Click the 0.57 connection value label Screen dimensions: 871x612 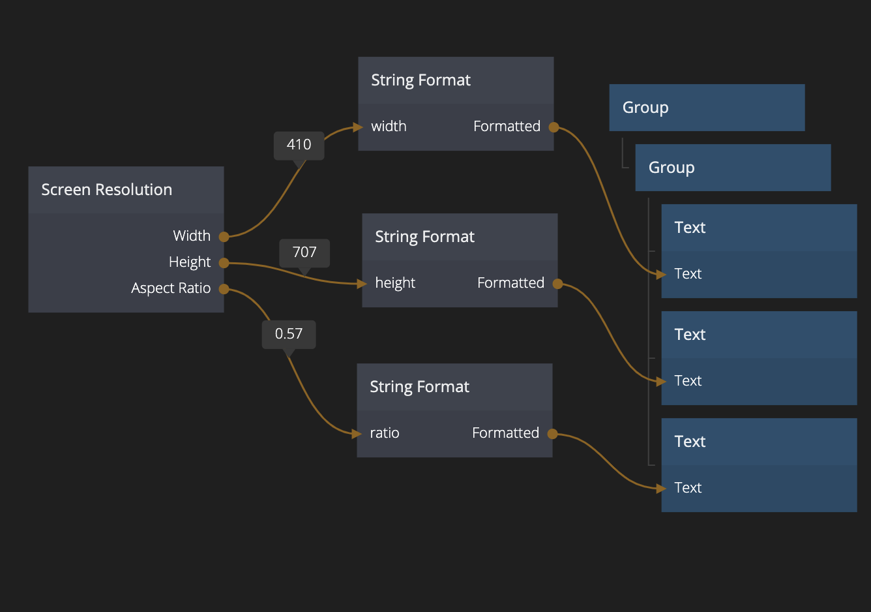pos(289,334)
